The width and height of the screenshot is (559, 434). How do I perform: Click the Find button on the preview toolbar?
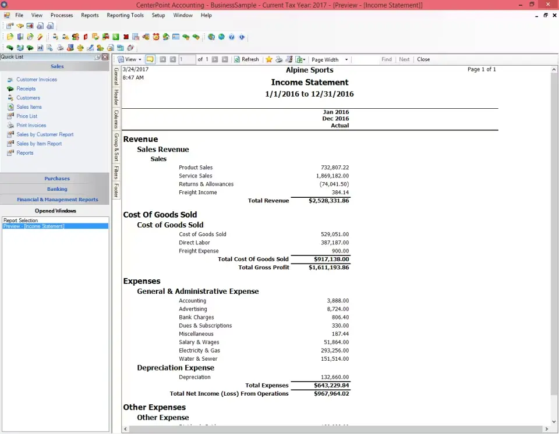coord(387,59)
